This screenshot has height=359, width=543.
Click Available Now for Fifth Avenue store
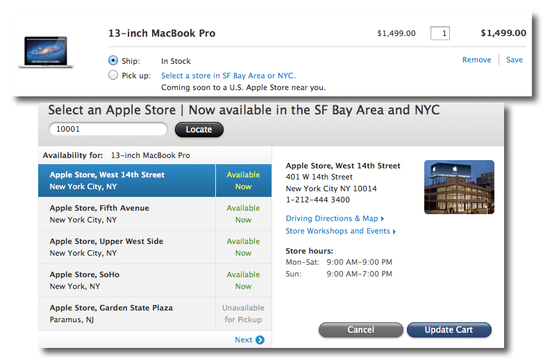243,214
